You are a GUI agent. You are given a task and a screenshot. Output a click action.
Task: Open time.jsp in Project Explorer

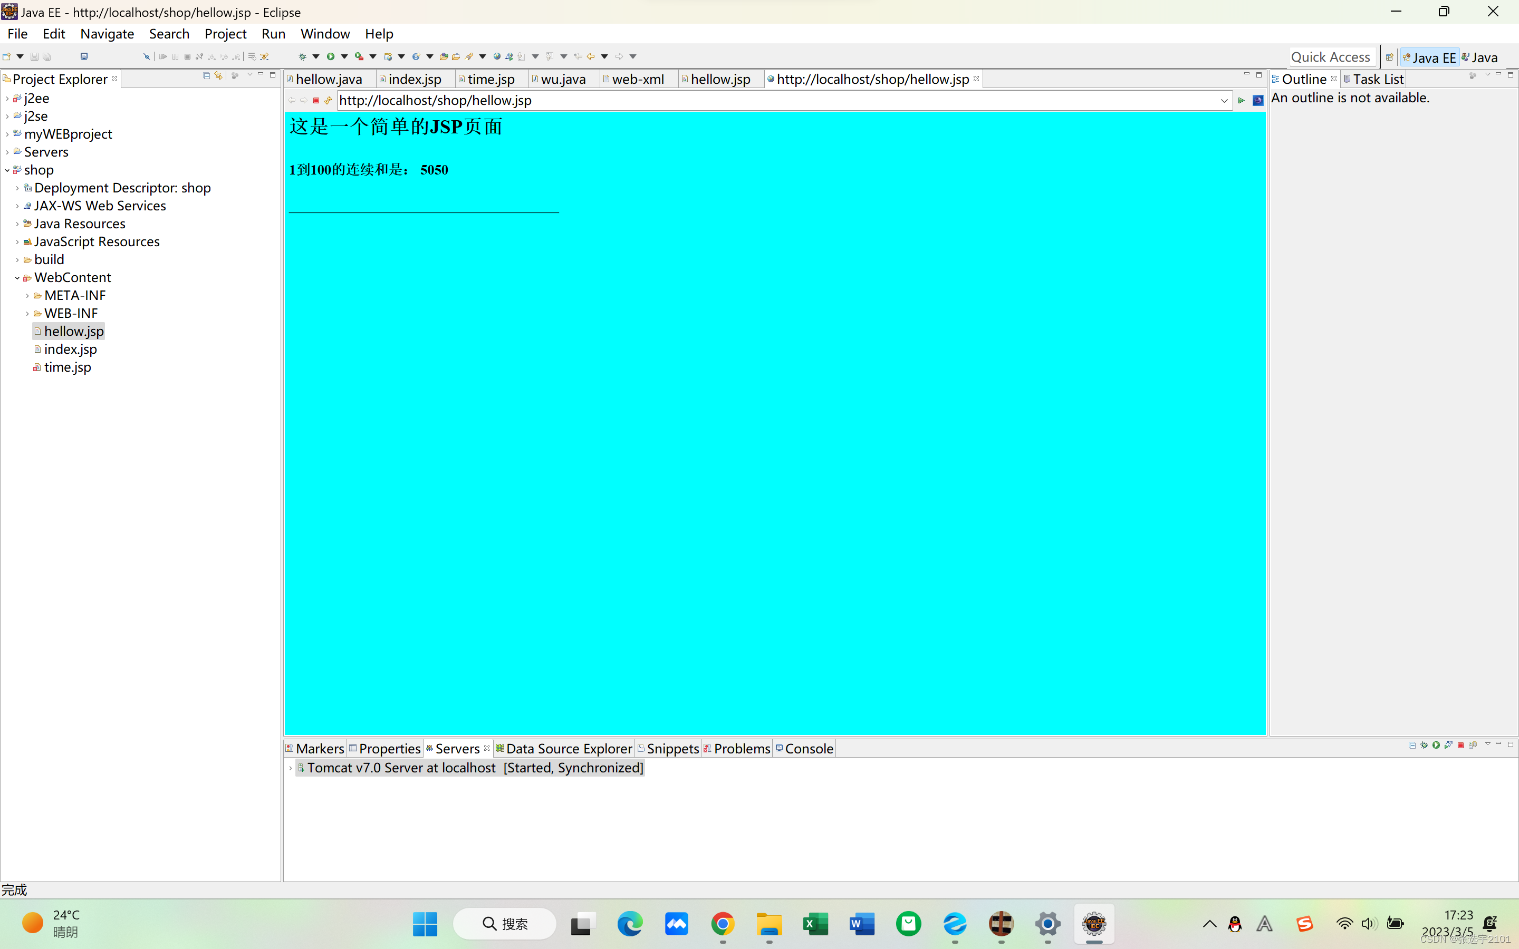67,367
